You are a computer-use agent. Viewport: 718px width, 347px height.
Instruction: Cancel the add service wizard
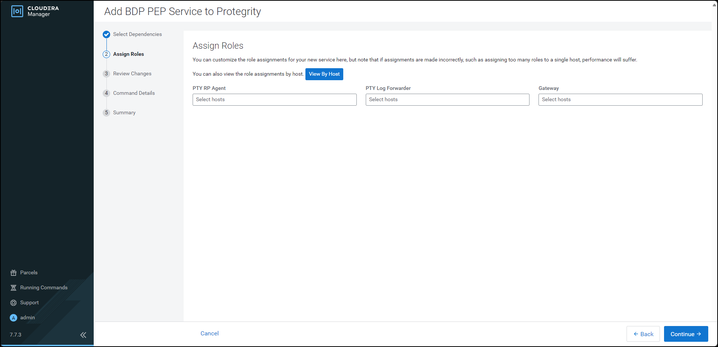(209, 334)
